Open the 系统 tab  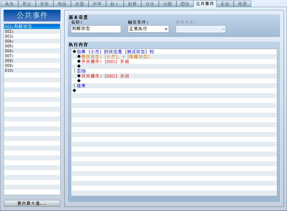tap(225, 4)
